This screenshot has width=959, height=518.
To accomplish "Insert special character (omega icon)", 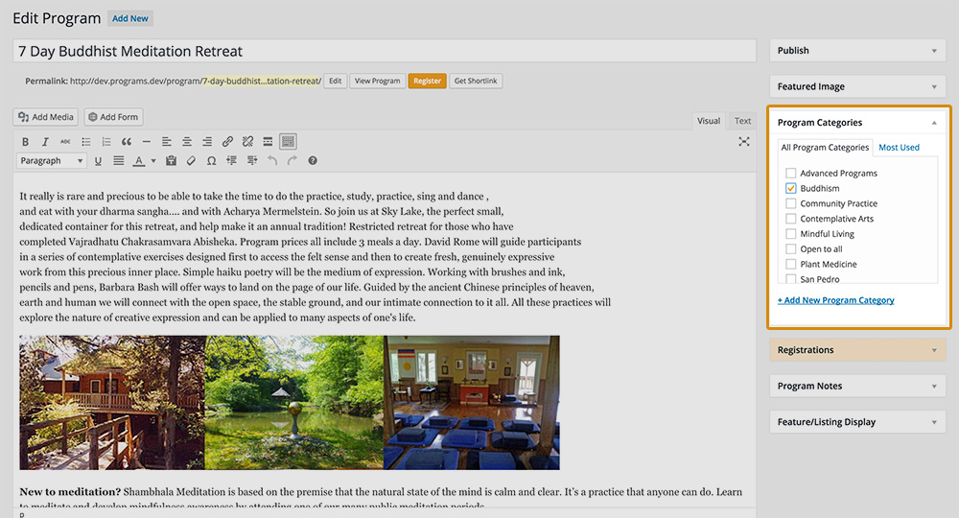I will [x=211, y=161].
